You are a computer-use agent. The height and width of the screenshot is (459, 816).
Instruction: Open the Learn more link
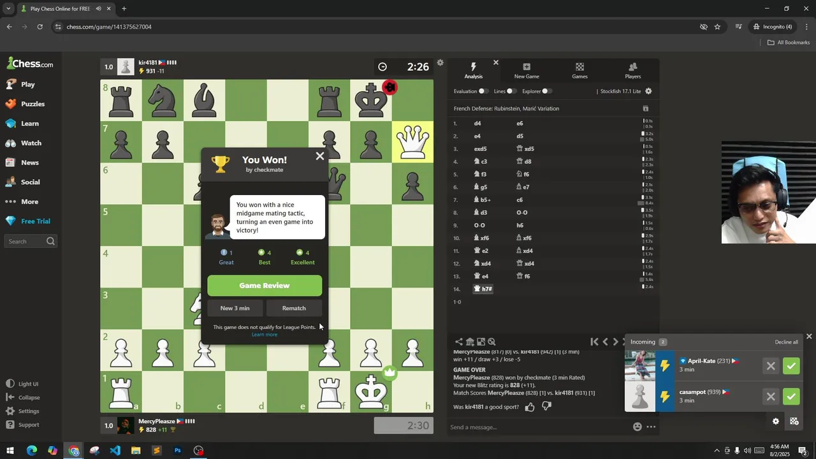pos(265,335)
